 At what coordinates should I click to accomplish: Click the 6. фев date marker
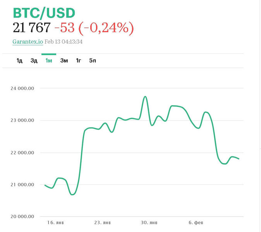(196, 223)
